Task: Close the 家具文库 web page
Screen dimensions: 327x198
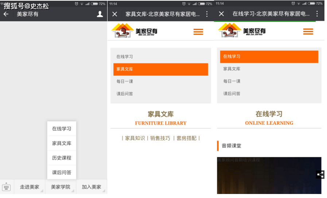Action: pyautogui.click(x=115, y=14)
